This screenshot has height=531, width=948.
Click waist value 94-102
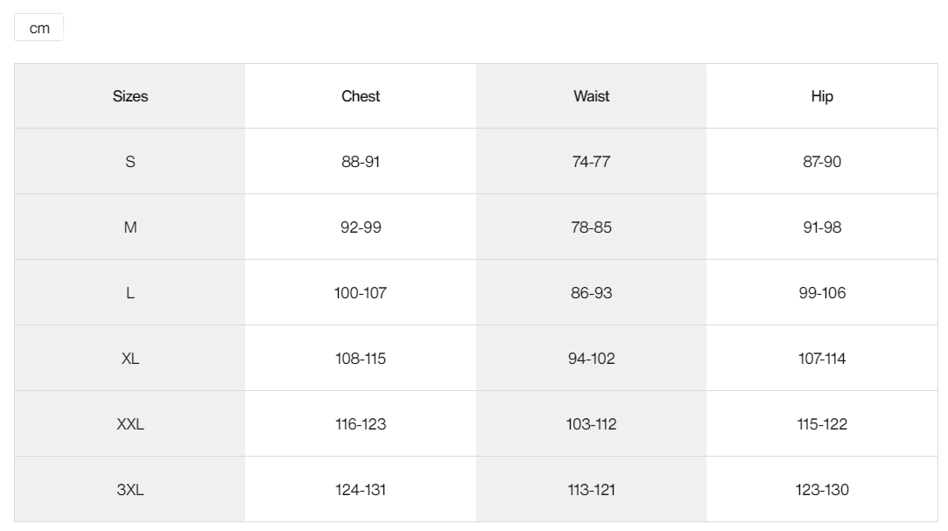click(x=591, y=359)
